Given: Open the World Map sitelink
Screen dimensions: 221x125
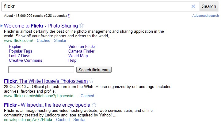Looking at the screenshot, I should [x=78, y=56].
